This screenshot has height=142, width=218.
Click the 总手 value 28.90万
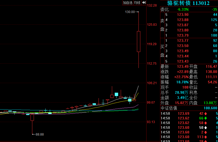182,93
